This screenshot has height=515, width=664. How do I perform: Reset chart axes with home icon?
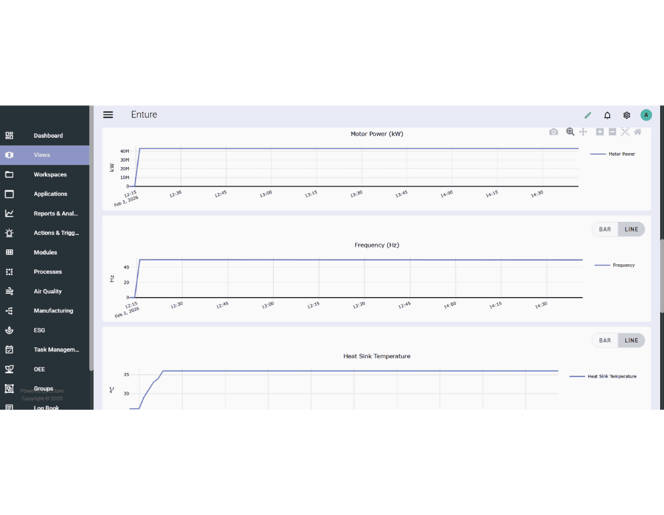click(x=638, y=132)
